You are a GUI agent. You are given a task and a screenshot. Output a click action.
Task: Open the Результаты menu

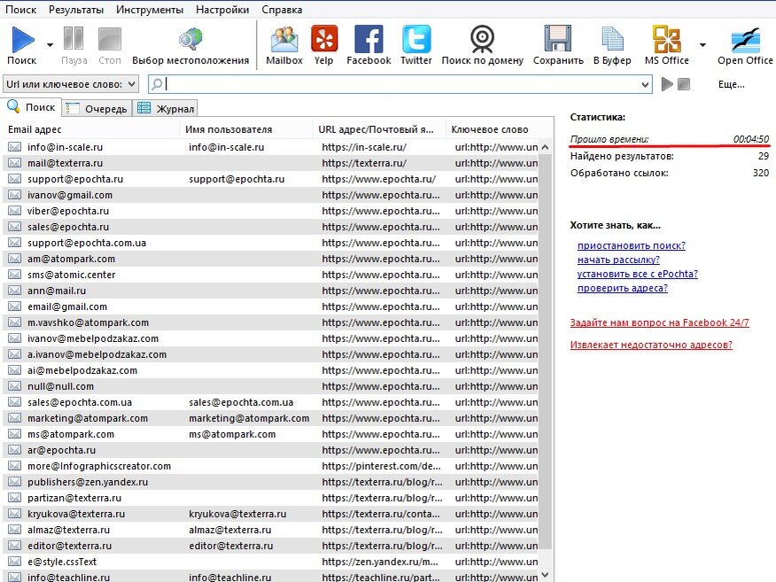(x=76, y=10)
